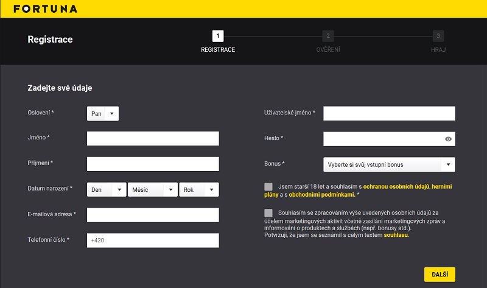Focus the Uživatelské jméno field

(x=389, y=113)
